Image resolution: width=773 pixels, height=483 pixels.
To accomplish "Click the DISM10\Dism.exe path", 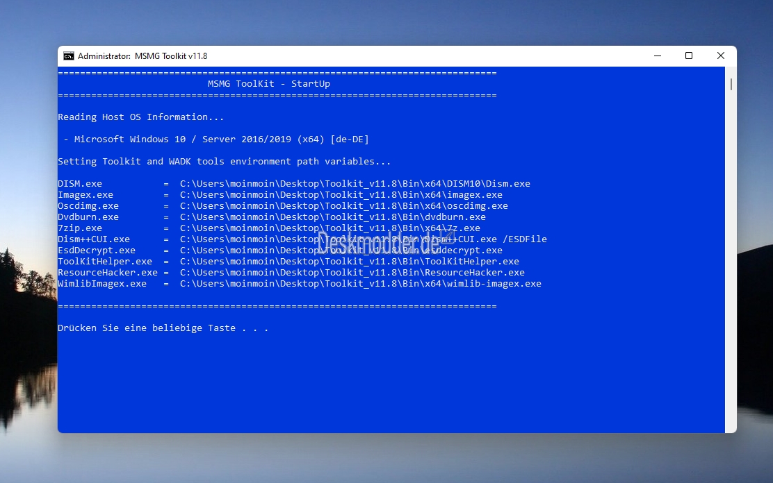I will coord(355,184).
